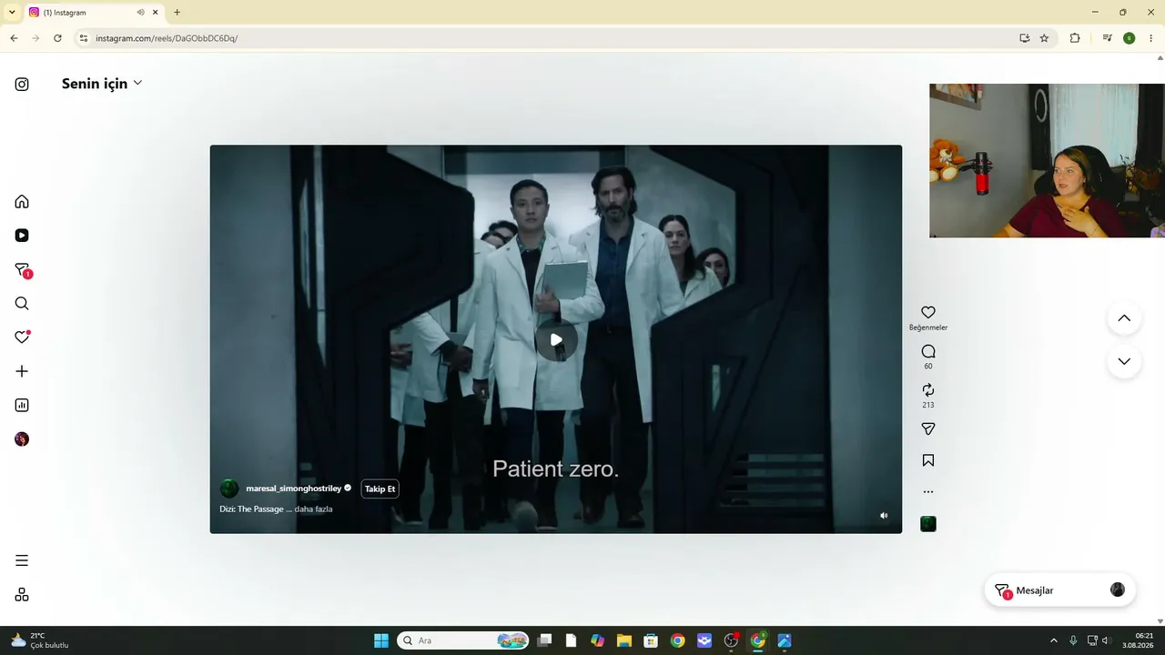1165x655 pixels.
Task: Open the Instagram logo home link
Action: (x=22, y=85)
